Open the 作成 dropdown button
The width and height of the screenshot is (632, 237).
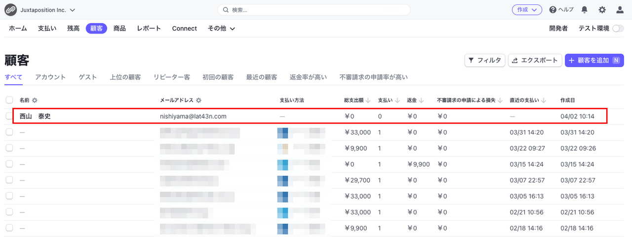(527, 10)
